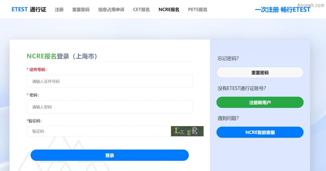Image resolution: width=326 pixels, height=171 pixels.
Task: Click the captcha image to refresh it
Action: (x=187, y=131)
